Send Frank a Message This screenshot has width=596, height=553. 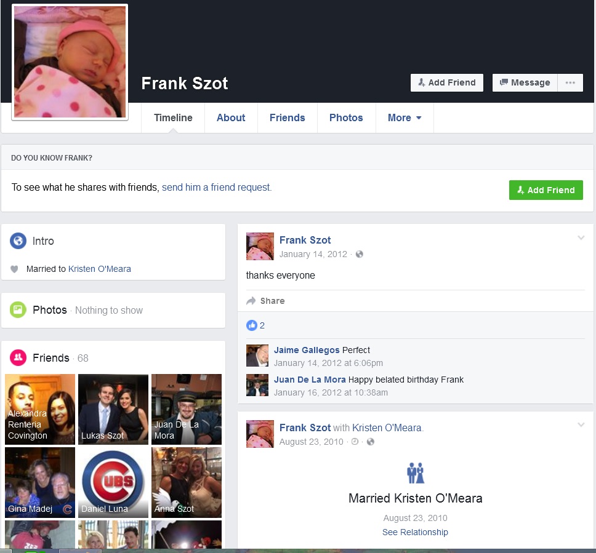[525, 82]
